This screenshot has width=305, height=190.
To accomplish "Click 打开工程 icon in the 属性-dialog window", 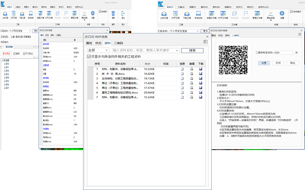I will 14,14.
